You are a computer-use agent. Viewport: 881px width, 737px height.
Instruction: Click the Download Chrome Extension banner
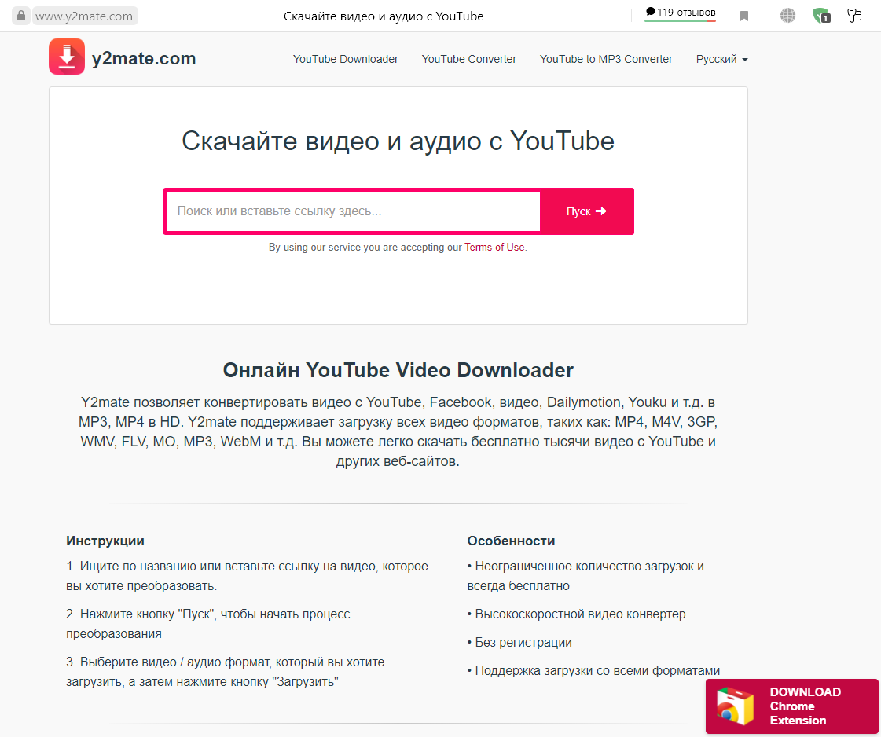[x=792, y=706]
